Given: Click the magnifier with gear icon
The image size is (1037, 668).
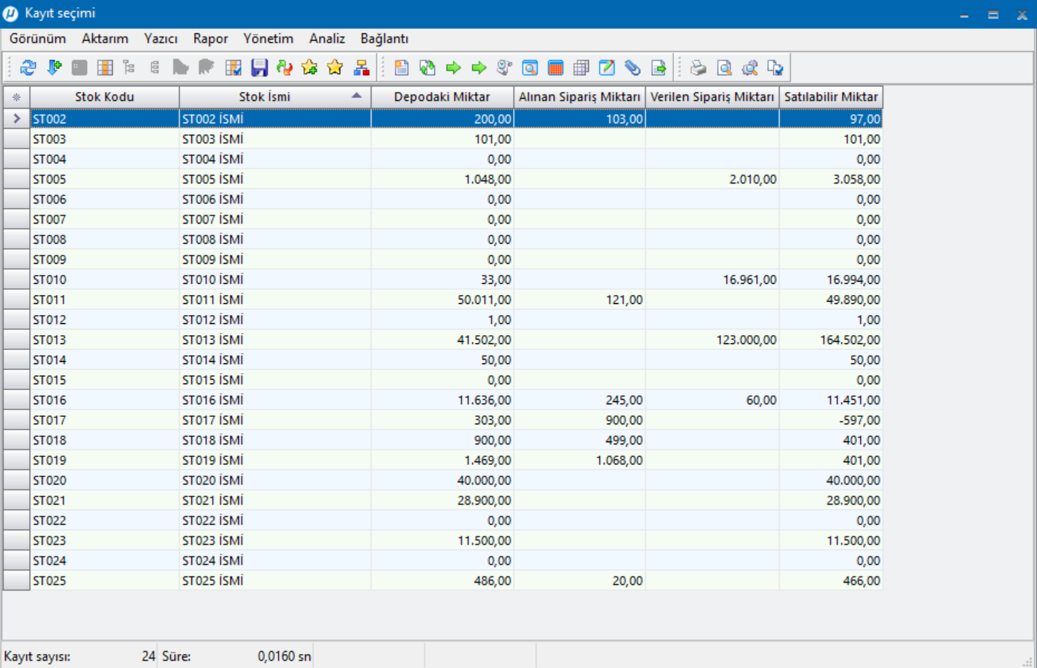Looking at the screenshot, I should tap(749, 68).
